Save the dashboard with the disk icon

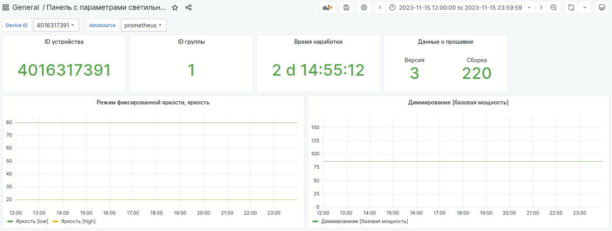click(x=346, y=7)
